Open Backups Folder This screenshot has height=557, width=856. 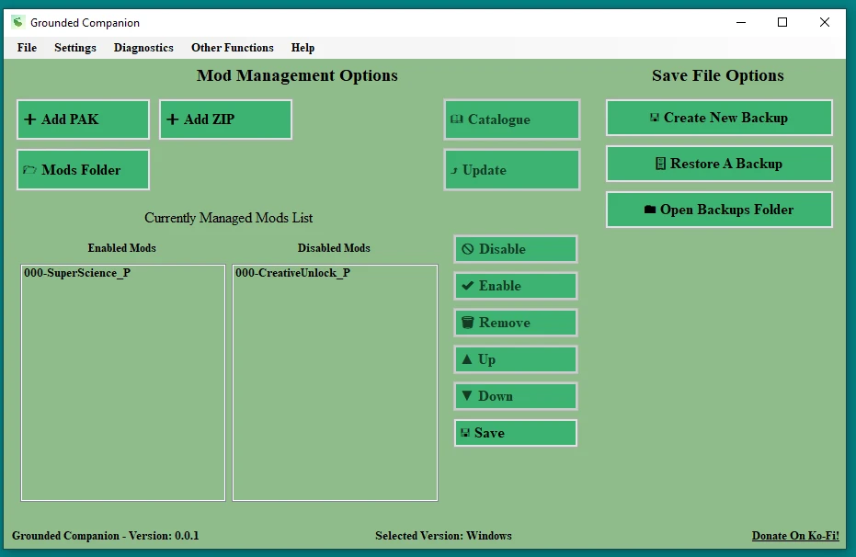pos(718,210)
